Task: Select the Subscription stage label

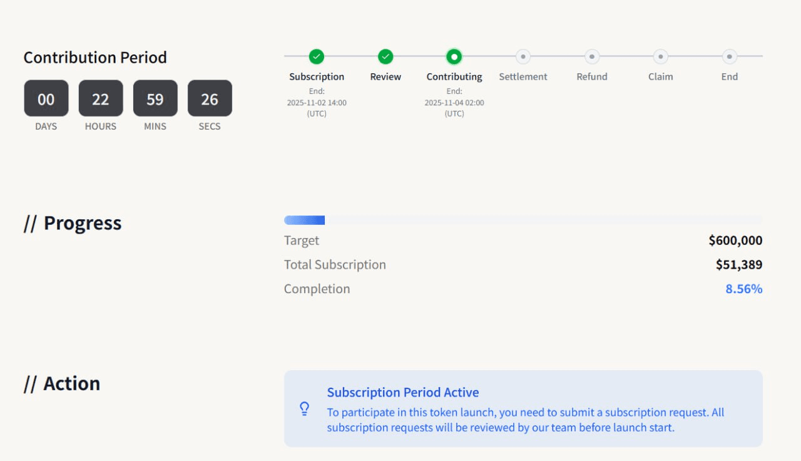Action: point(317,76)
